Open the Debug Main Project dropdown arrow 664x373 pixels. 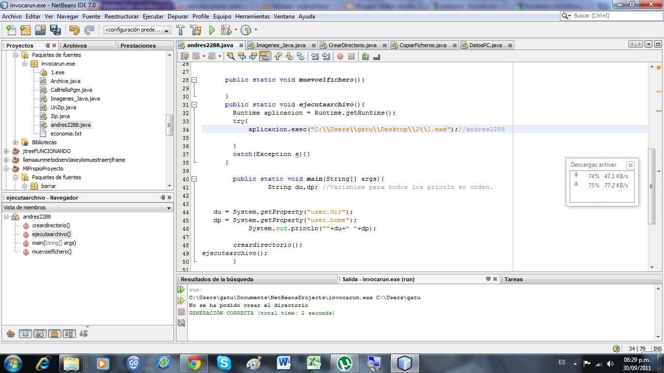click(x=236, y=30)
